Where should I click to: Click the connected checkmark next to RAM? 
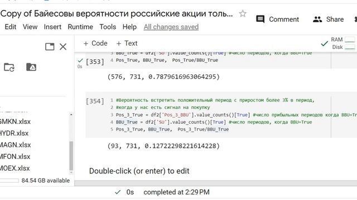(x=324, y=43)
